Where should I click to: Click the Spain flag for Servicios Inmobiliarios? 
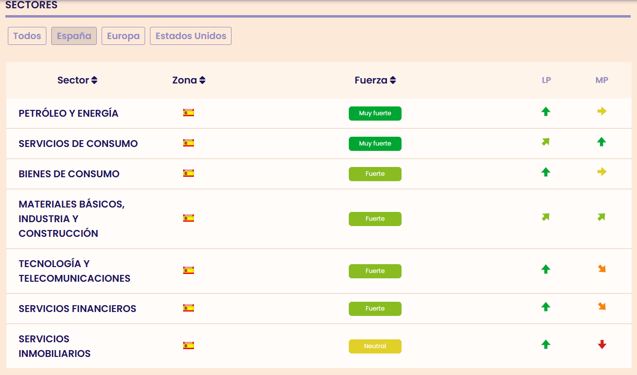tap(189, 346)
